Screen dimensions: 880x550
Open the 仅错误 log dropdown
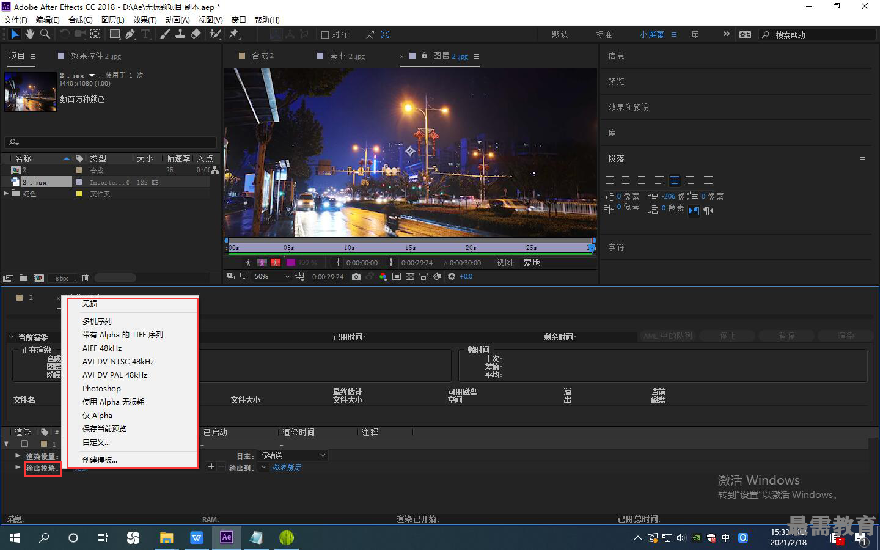click(x=293, y=455)
